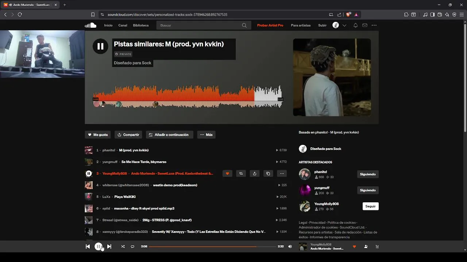Screen dimensions: 467x262
Task: Open header three-dots settings menu
Action: coord(374,25)
